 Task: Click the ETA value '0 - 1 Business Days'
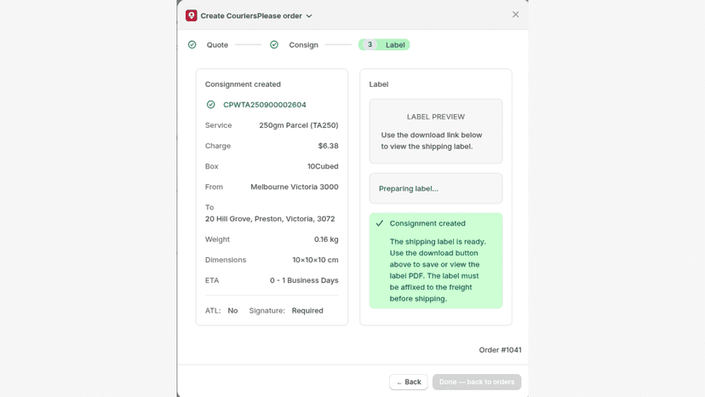point(304,280)
